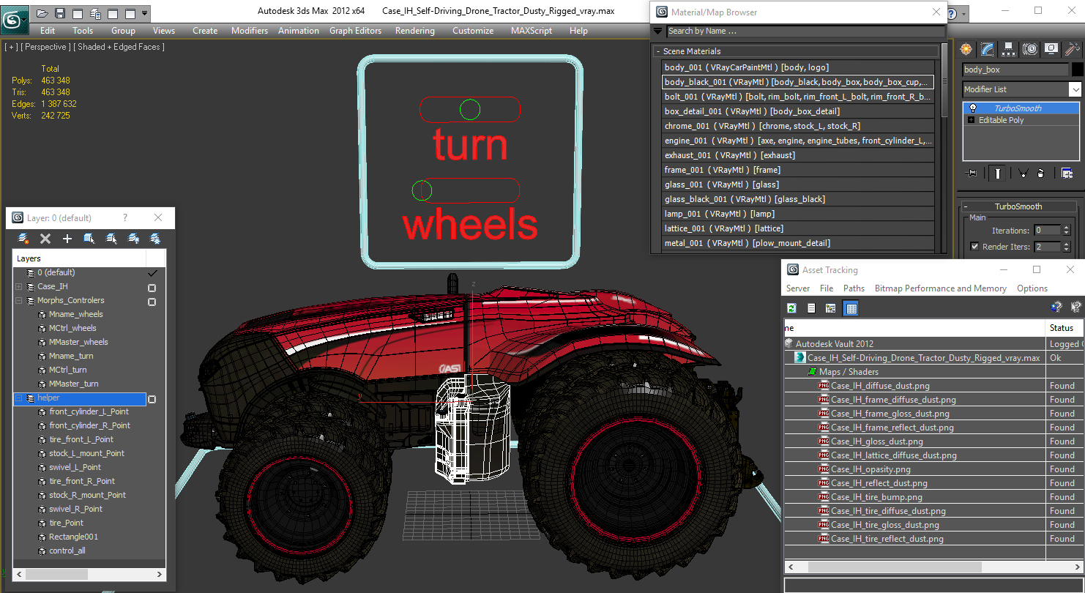Click Tree View icon in Asset Tracking
The image size is (1085, 593).
point(830,308)
